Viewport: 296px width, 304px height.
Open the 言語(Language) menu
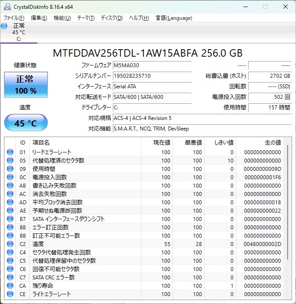174,18
